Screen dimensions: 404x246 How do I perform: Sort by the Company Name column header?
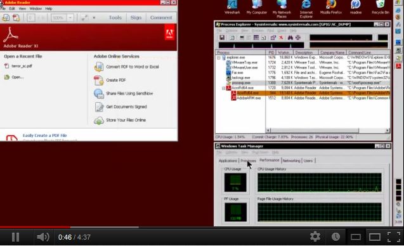point(332,52)
